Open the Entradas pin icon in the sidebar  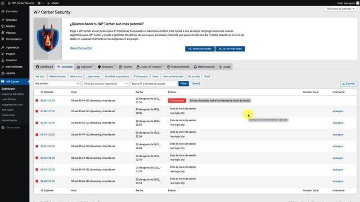point(3,20)
